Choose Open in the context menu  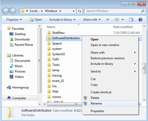[110, 39]
